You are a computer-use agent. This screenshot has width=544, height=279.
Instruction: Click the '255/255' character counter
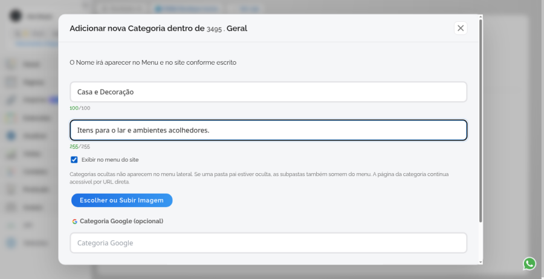coord(80,146)
